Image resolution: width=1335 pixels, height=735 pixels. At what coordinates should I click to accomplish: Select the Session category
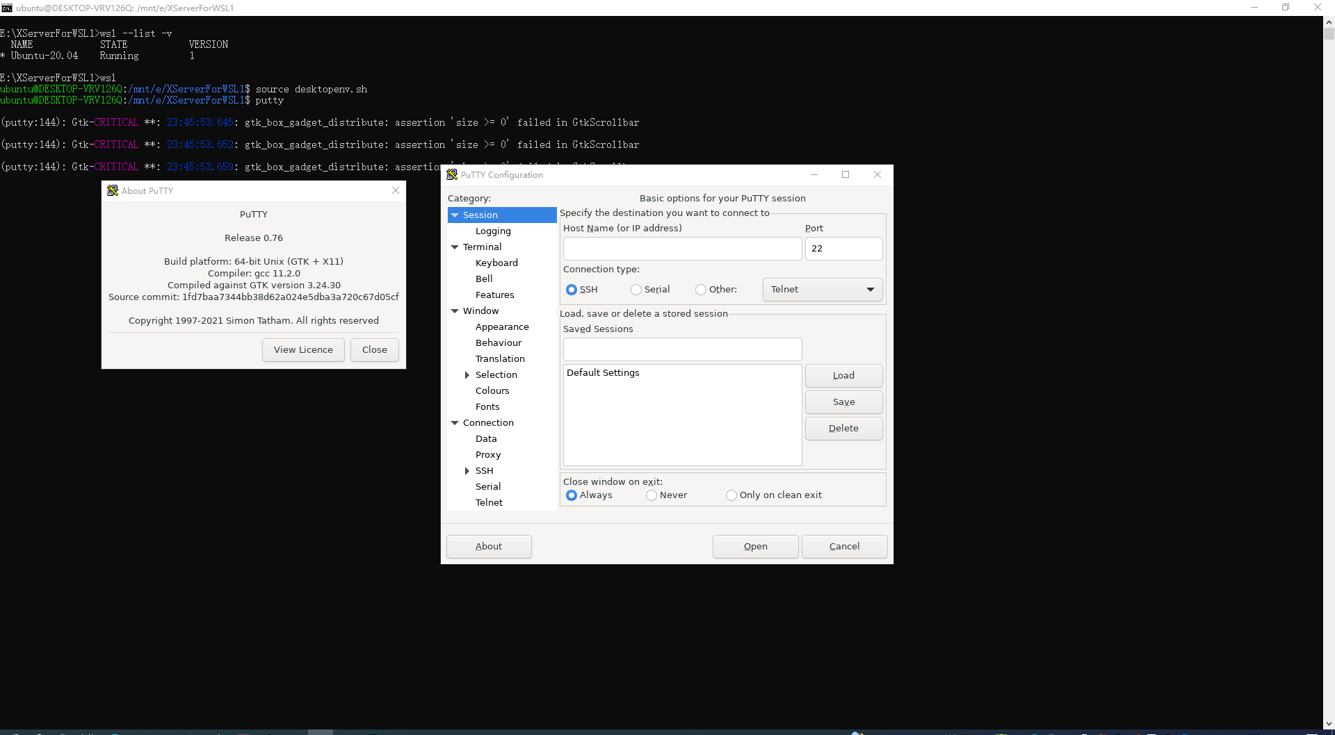coord(480,215)
